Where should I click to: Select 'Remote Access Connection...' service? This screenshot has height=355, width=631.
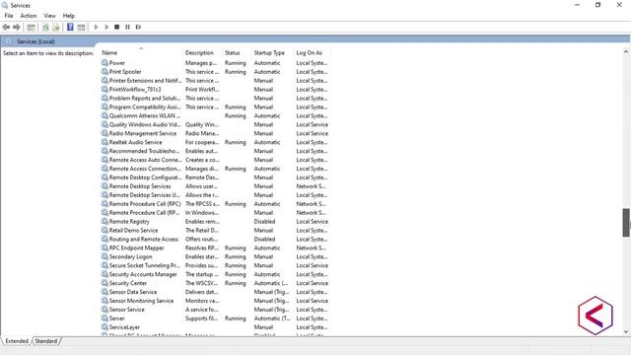[x=145, y=169]
